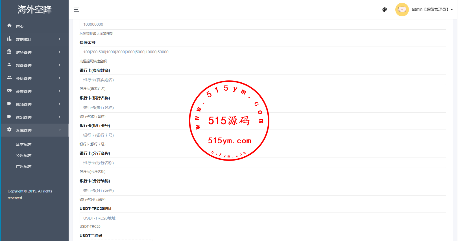Click the gear icon for 系统管理
This screenshot has height=241, width=458.
tap(9, 129)
